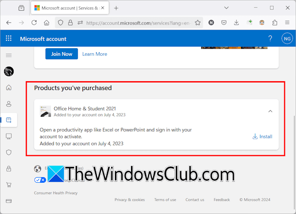This screenshot has width=296, height=214.
Task: Click the face avatar extension icon
Action: coord(262,23)
